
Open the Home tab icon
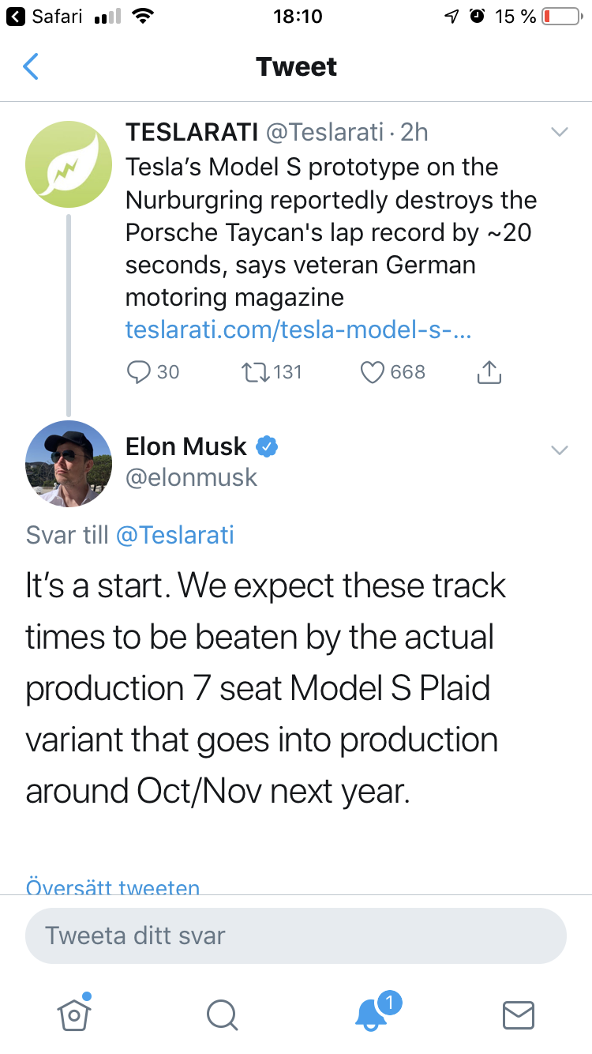click(x=73, y=1013)
